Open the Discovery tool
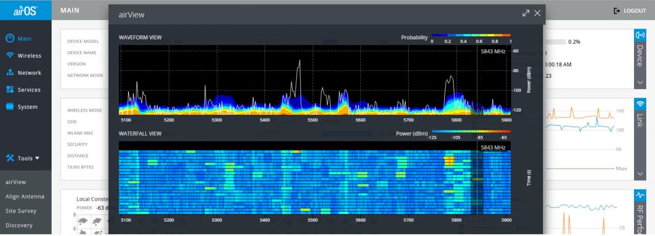The image size is (655, 236). [19, 225]
